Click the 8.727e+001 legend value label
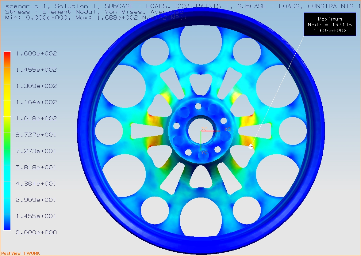Screen dimensions: 361x256 [36, 135]
